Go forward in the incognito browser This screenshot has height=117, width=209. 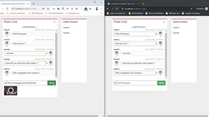112,9
